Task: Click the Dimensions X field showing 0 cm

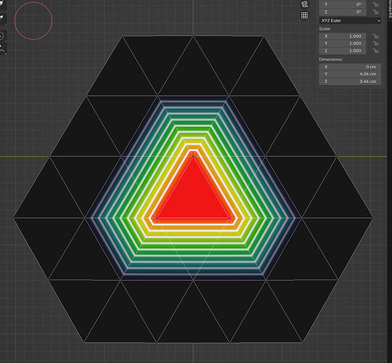Action: pos(350,67)
